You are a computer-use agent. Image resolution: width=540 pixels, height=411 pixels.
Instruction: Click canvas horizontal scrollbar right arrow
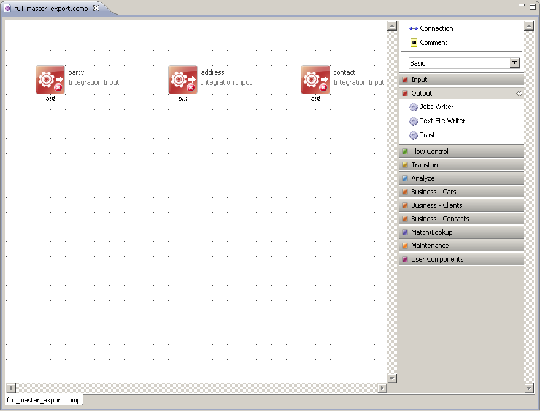[382, 388]
